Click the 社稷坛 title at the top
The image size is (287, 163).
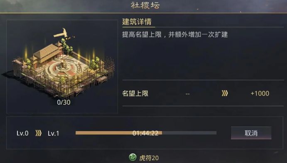click(145, 5)
